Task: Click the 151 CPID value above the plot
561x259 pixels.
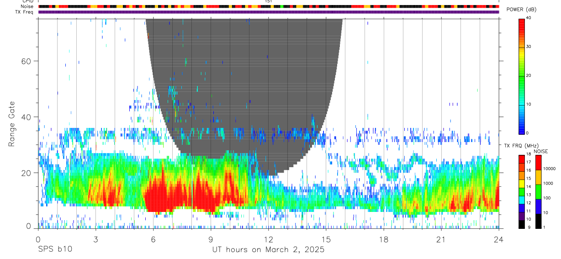Action: tap(268, 2)
